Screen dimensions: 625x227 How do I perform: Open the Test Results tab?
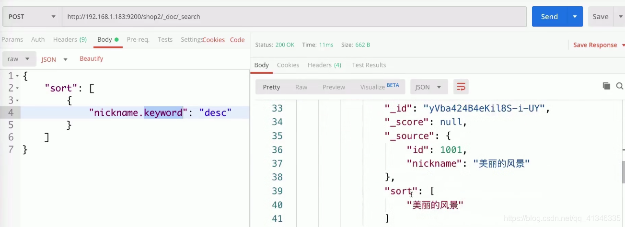click(369, 65)
